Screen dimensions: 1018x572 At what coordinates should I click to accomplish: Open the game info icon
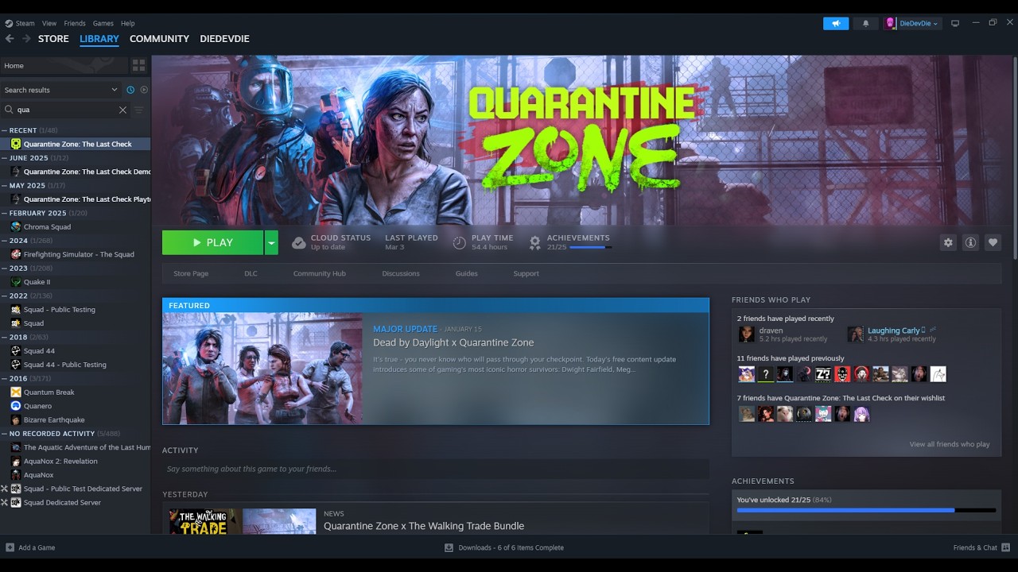coord(970,242)
